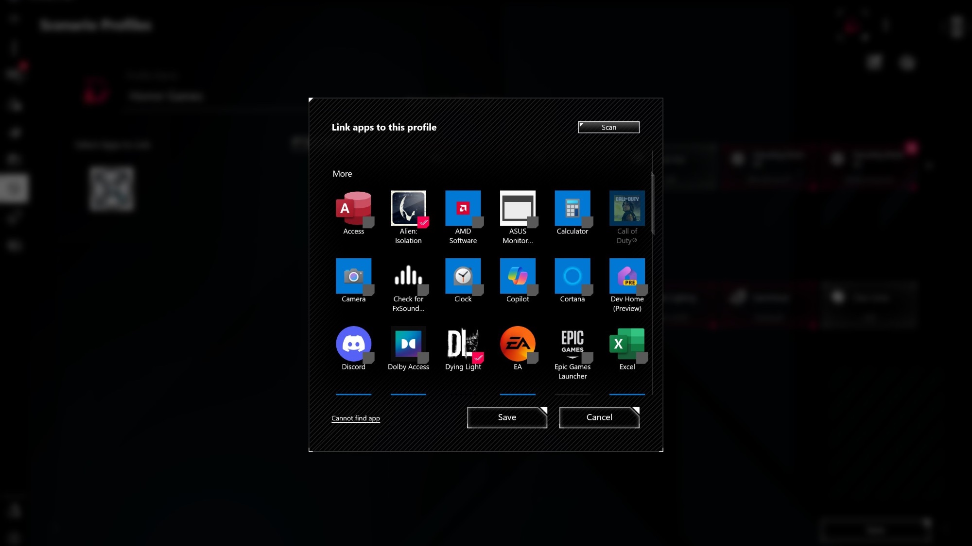This screenshot has height=546, width=972.
Task: Click the More section heading
Action: tap(342, 174)
